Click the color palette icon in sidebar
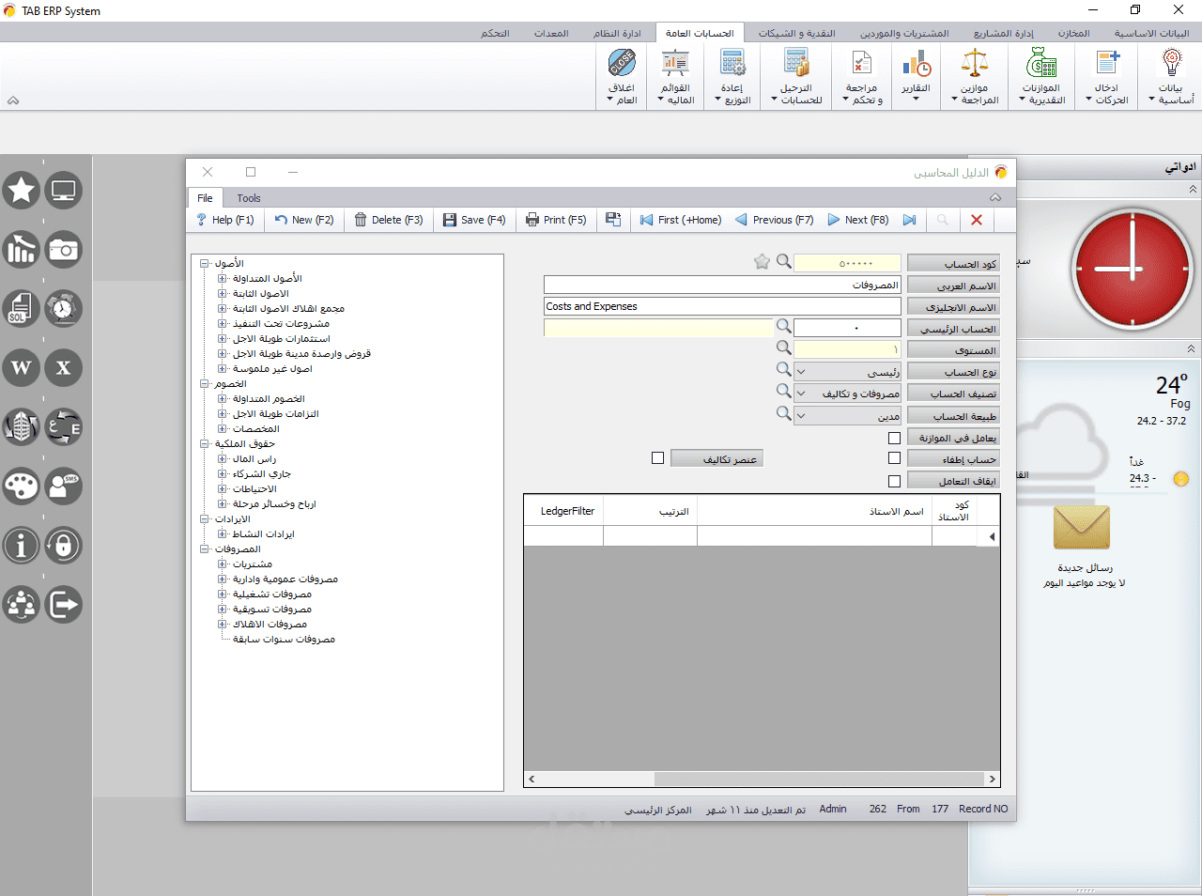 point(22,487)
